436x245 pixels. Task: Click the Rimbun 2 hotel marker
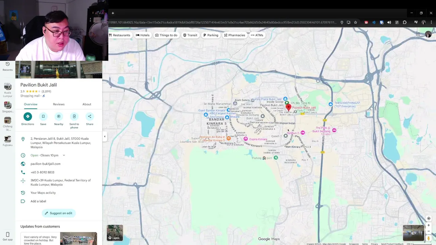[302, 133]
